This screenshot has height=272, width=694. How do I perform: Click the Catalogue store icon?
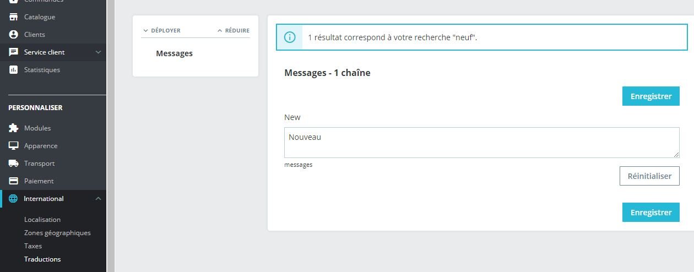[x=14, y=17]
